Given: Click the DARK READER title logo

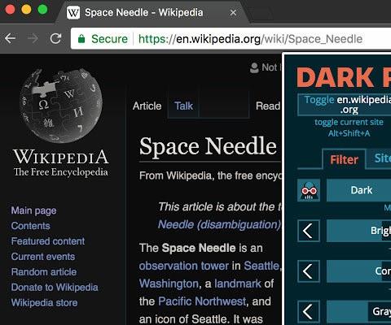Looking at the screenshot, I should pyautogui.click(x=344, y=77).
